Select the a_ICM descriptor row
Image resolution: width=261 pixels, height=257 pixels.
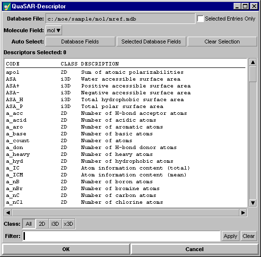[126, 175]
